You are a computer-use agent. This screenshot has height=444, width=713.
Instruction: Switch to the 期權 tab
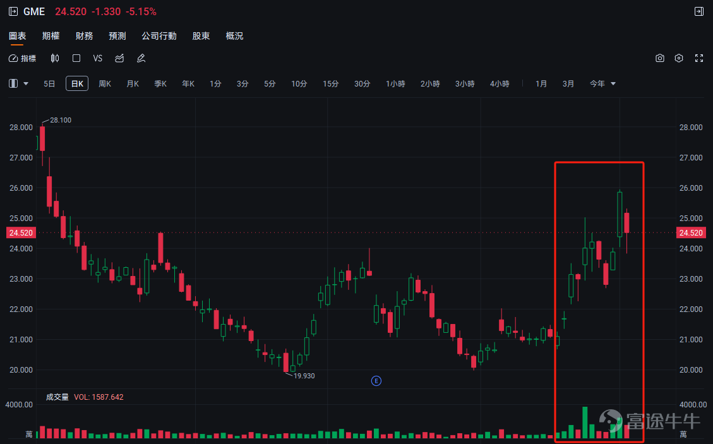[51, 36]
